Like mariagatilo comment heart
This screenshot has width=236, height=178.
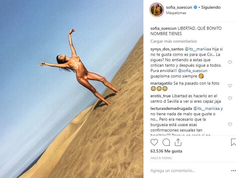point(230,86)
